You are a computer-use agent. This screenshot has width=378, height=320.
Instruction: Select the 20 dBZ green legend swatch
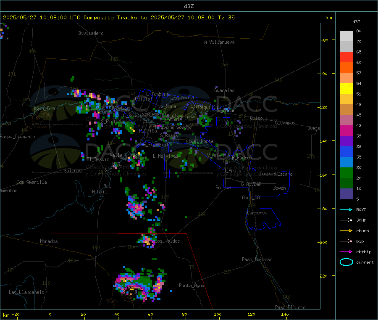point(346,172)
